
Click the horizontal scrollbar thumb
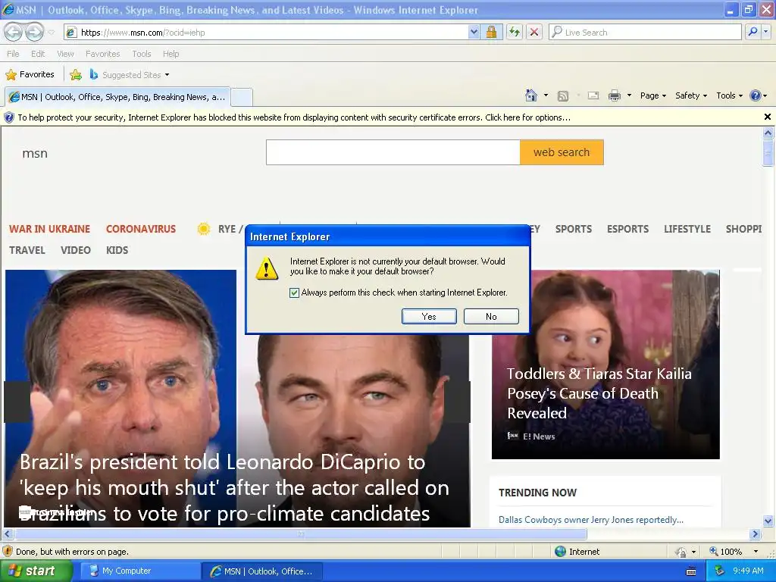click(x=300, y=534)
